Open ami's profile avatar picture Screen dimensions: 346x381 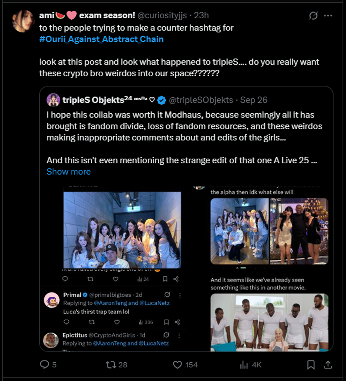(x=23, y=21)
